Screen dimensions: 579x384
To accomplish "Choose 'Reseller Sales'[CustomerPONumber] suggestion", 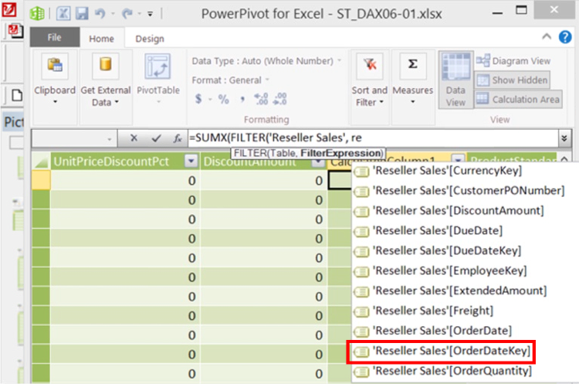I will [x=460, y=191].
